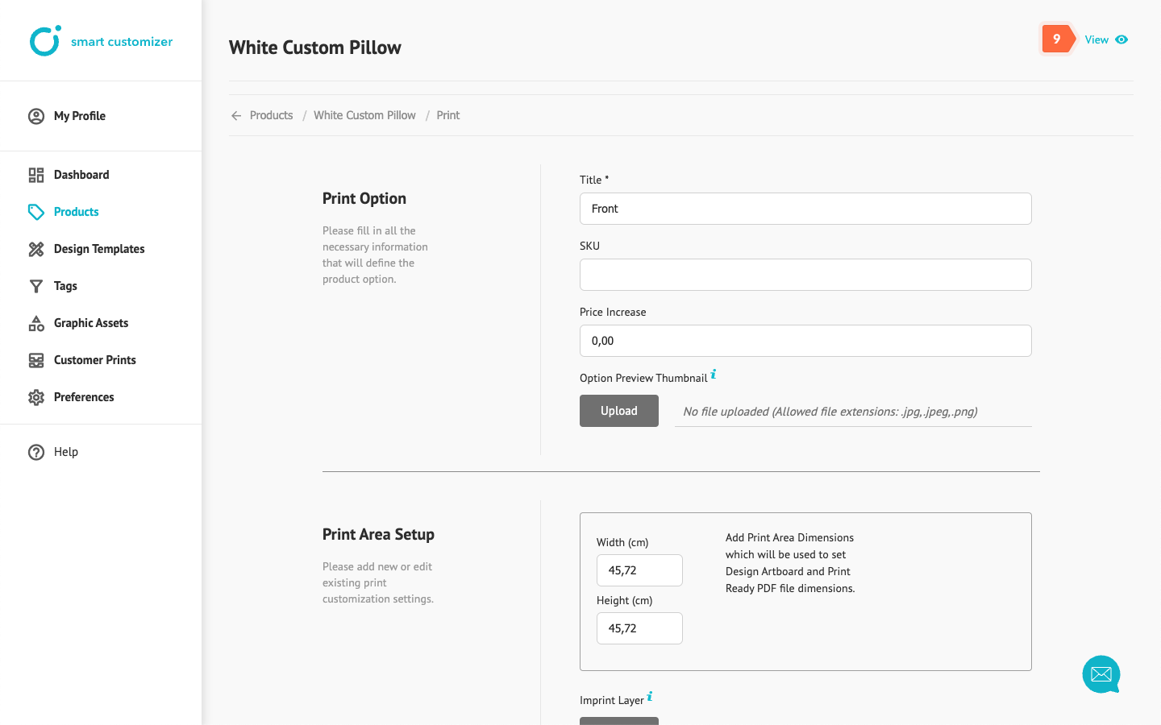Click the 'Add Print Area Dimensions' description text
This screenshot has height=725, width=1161.
(790, 563)
